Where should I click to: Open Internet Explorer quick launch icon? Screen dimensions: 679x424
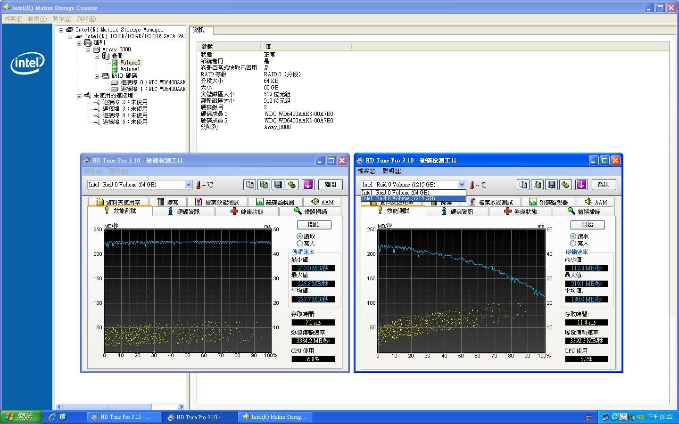(52, 417)
